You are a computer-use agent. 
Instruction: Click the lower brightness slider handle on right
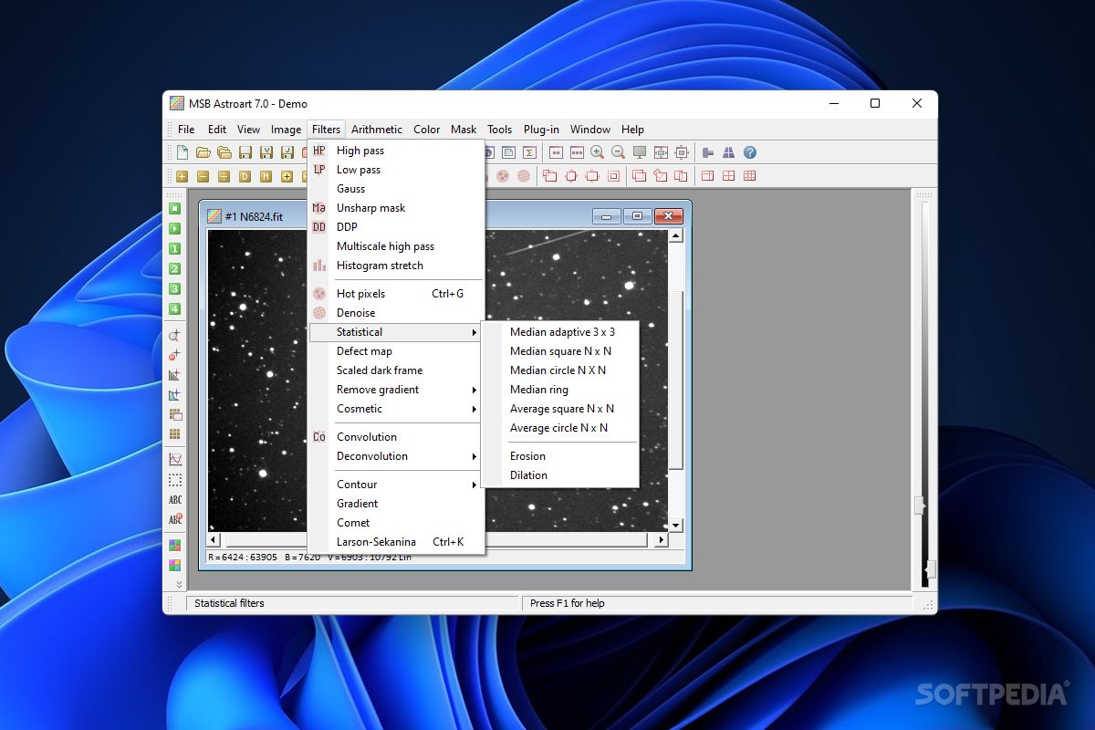pyautogui.click(x=929, y=570)
